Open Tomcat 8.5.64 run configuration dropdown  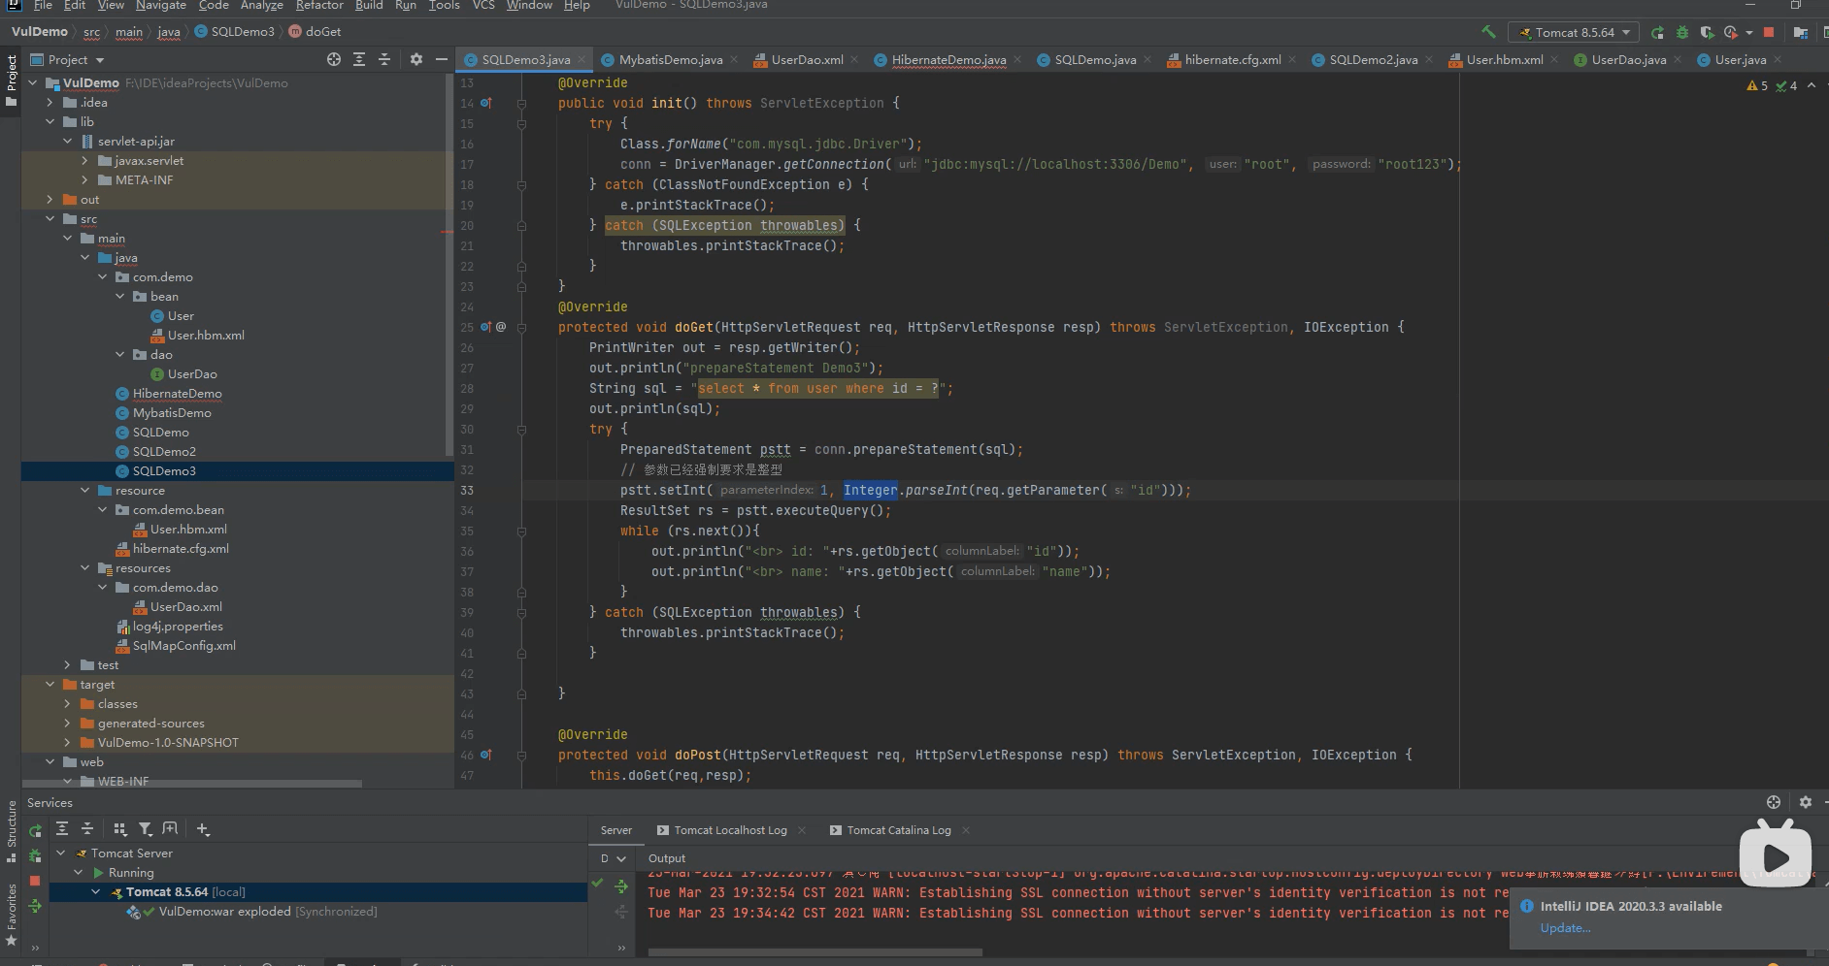point(1574,32)
